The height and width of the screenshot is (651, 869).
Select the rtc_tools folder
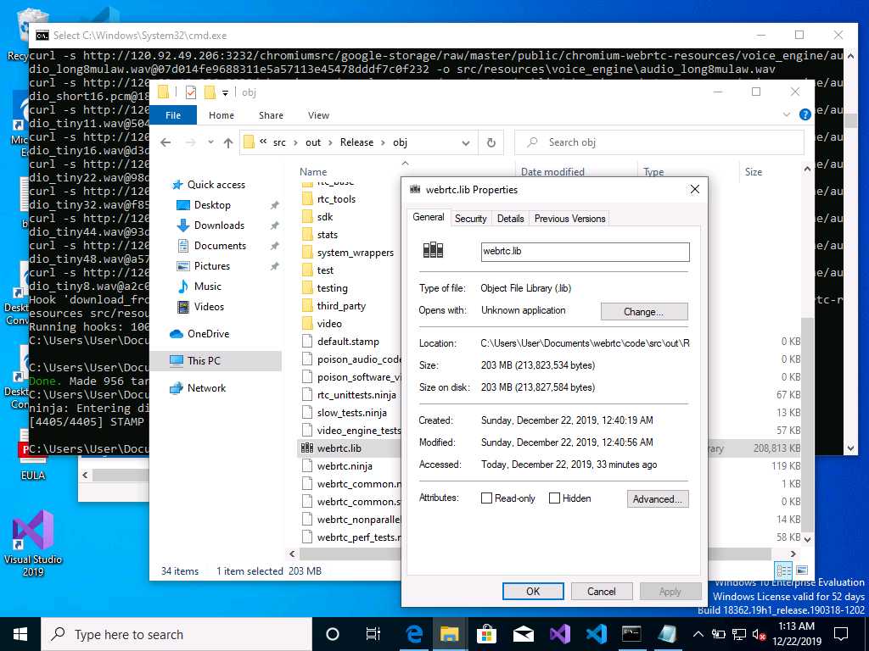pyautogui.click(x=336, y=199)
